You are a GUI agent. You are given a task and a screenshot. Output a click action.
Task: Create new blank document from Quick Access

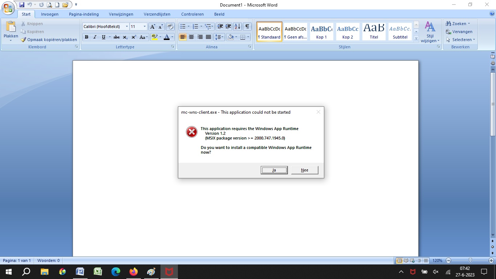[57, 5]
